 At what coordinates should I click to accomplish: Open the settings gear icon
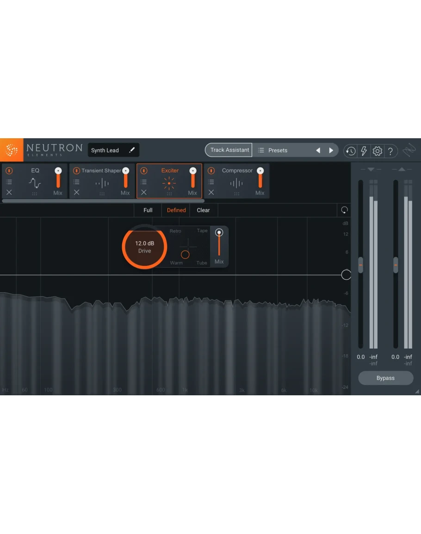tap(377, 151)
